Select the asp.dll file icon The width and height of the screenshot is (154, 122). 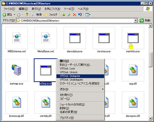(x=133, y=70)
